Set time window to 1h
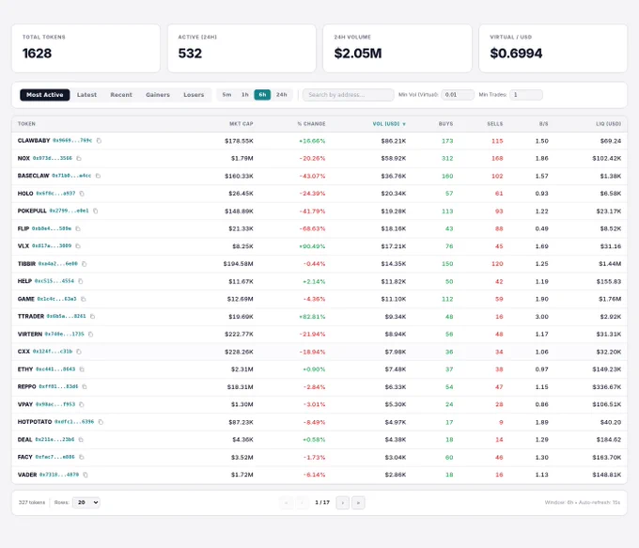Viewport: 639px width, 548px height. (x=245, y=95)
